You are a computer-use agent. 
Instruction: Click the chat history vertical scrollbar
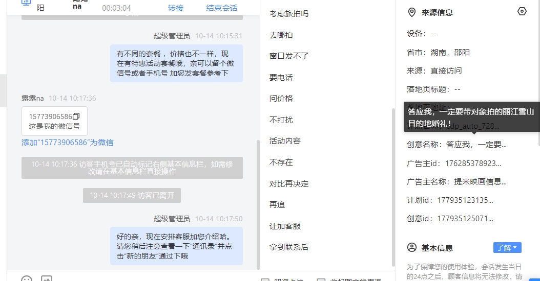(258, 205)
